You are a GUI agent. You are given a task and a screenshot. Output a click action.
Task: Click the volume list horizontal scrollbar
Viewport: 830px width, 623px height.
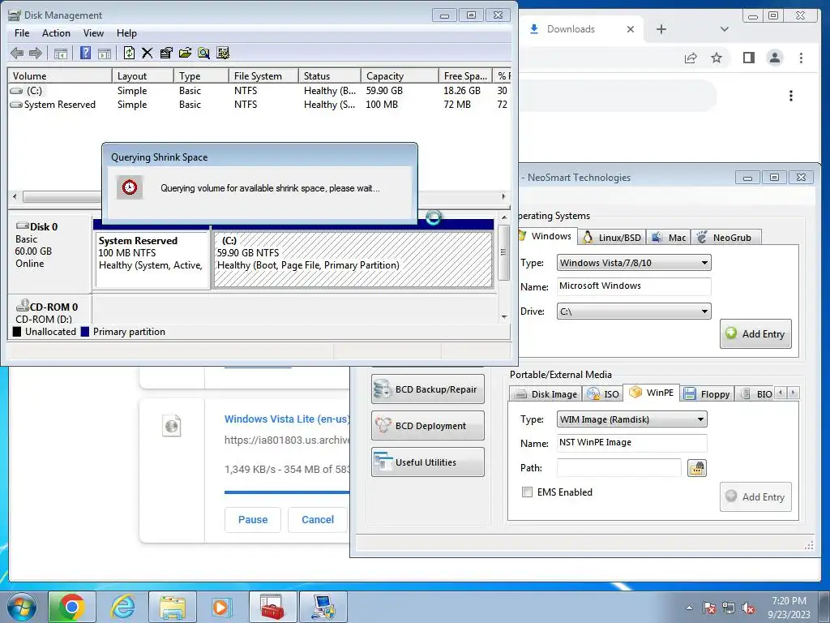point(259,196)
